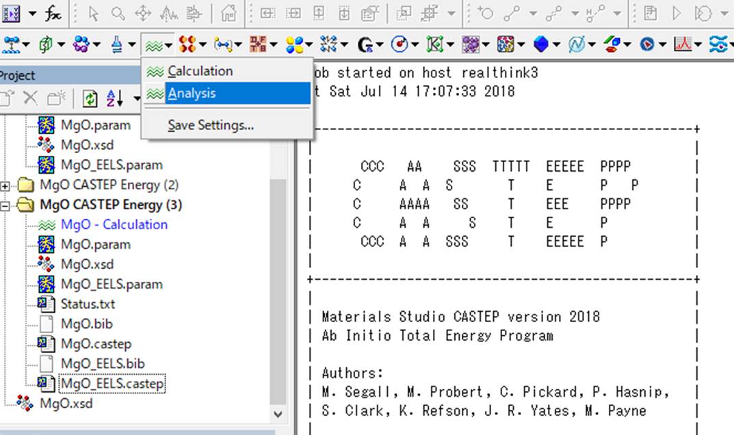Click the blue arrows converging module icon
This screenshot has width=734, height=435.
(328, 44)
